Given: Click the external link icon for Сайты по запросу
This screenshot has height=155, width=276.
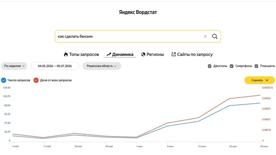Looking at the screenshot, I should (174, 54).
